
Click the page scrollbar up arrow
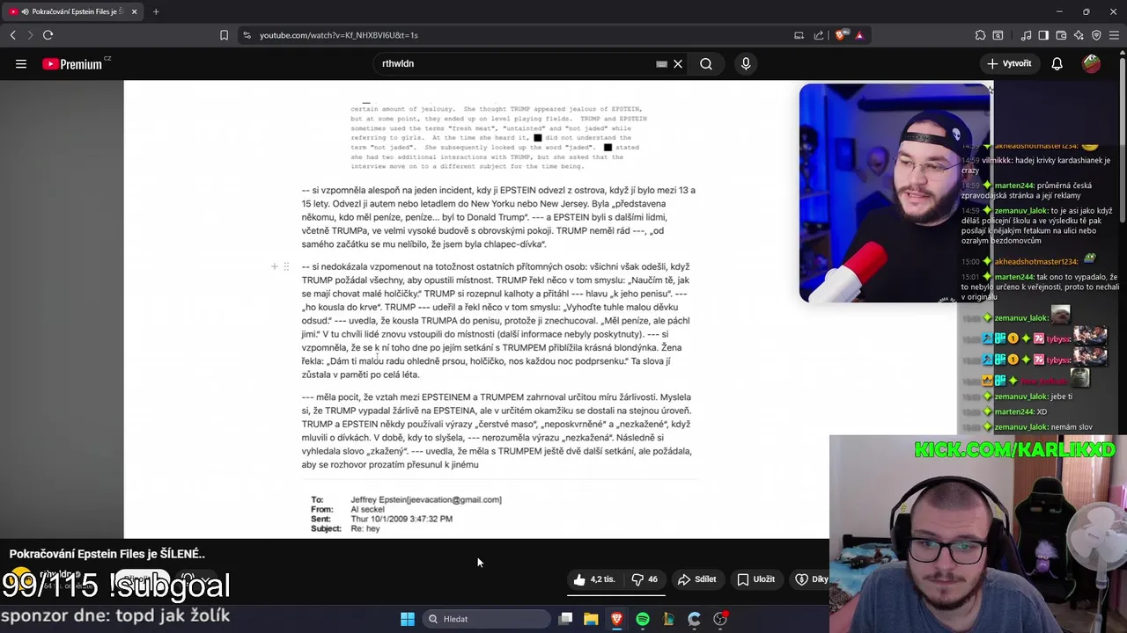(x=1122, y=54)
